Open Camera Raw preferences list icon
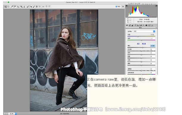 [43, 7]
